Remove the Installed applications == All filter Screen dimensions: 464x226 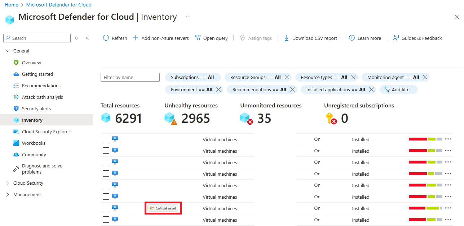(371, 89)
